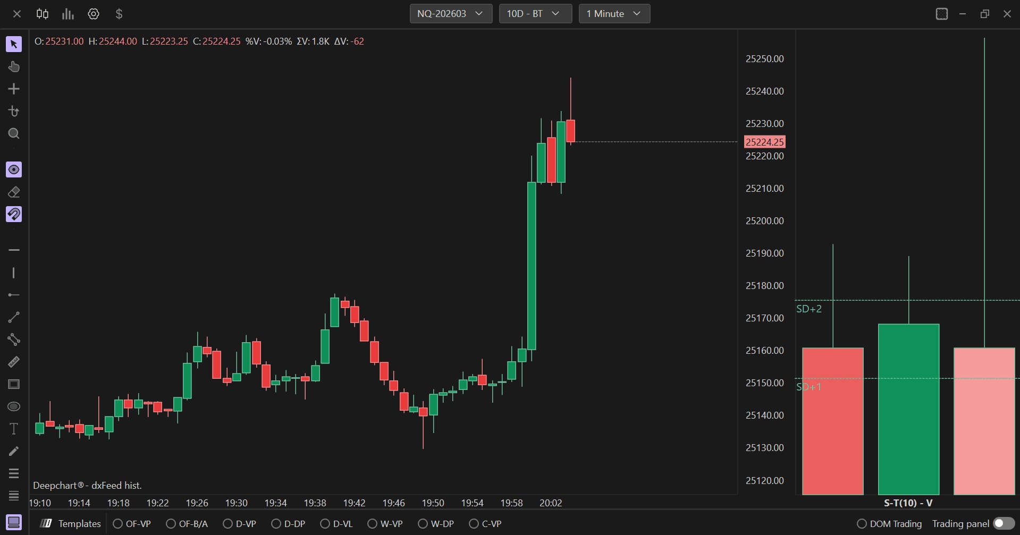
Task: Select the W-VP template option
Action: pyautogui.click(x=385, y=524)
